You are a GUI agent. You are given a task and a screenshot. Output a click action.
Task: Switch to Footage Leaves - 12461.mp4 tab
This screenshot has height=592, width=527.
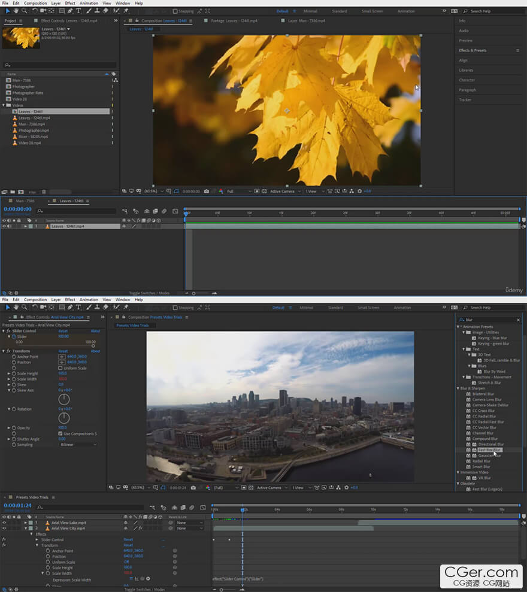[234, 21]
